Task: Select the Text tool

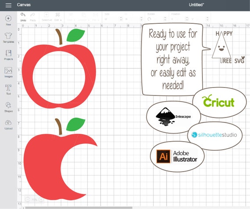Action: [8, 90]
